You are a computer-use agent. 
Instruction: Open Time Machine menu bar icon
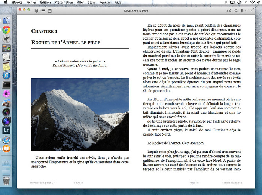pyautogui.click(x=239, y=2)
